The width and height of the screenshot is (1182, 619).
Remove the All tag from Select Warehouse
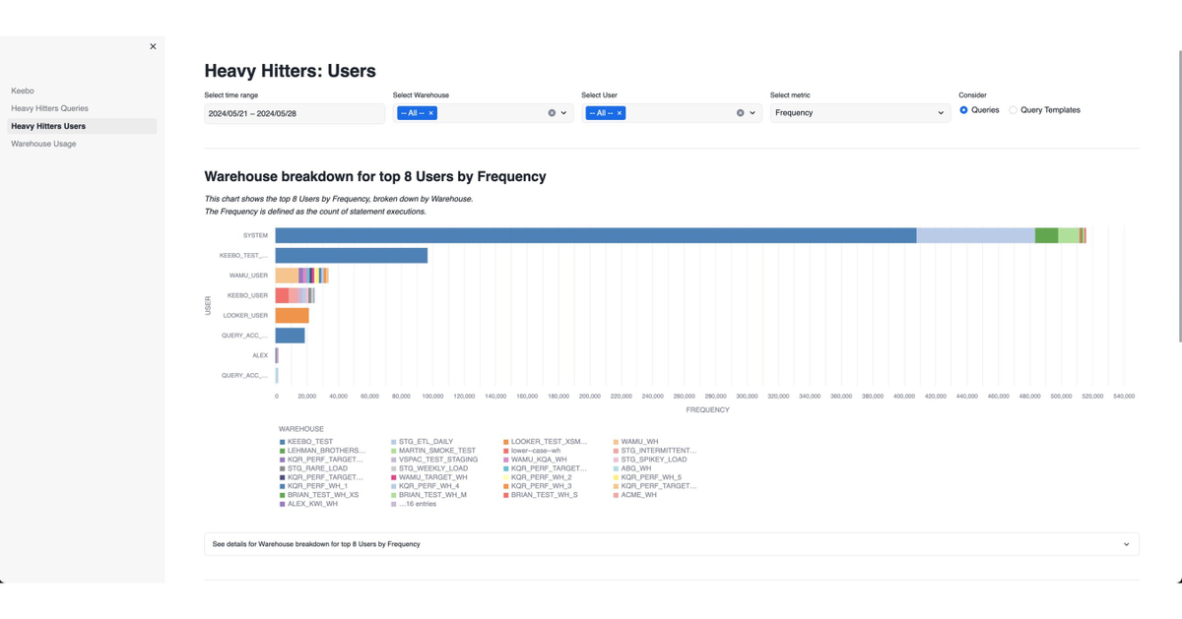click(430, 113)
